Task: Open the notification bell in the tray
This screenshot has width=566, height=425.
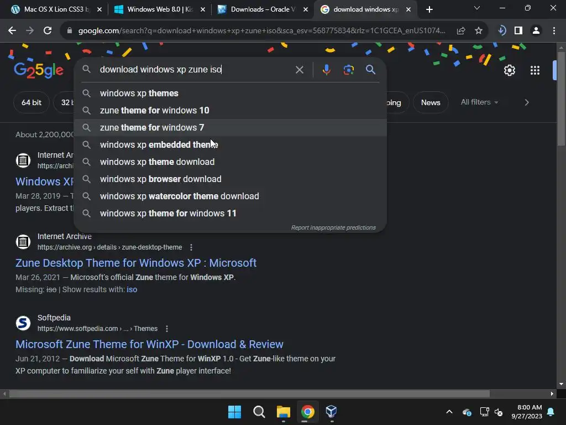Action: click(551, 412)
